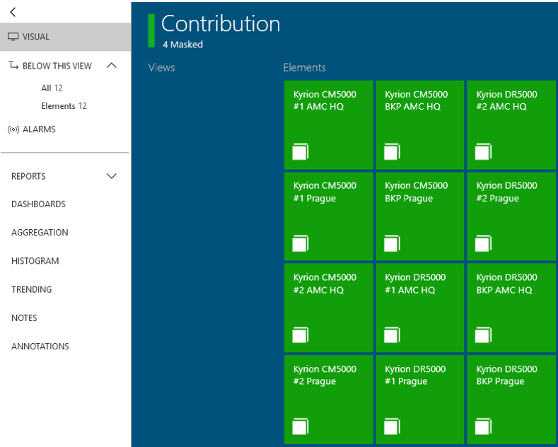Image resolution: width=558 pixels, height=447 pixels.
Task: Open Kyrion DR5000 #1 Prague tile
Action: click(x=420, y=400)
